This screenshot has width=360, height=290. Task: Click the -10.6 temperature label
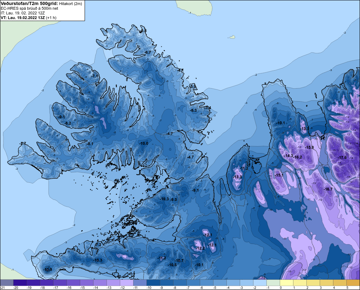coord(172,265)
